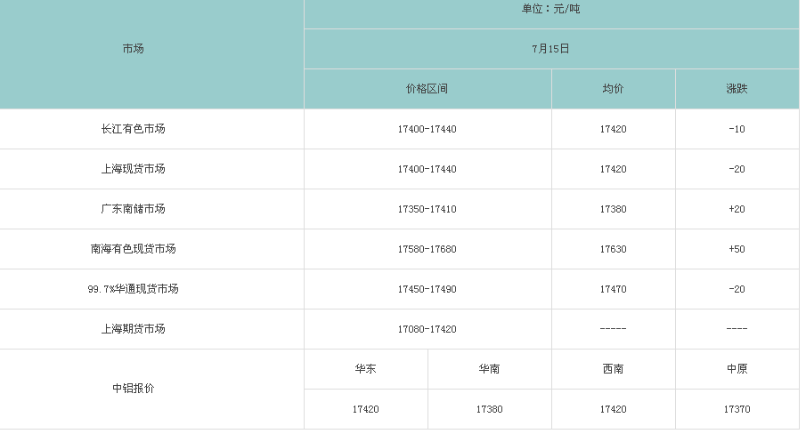This screenshot has width=806, height=434.
Task: Select the 上海期货市场 market label
Action: [x=133, y=329]
